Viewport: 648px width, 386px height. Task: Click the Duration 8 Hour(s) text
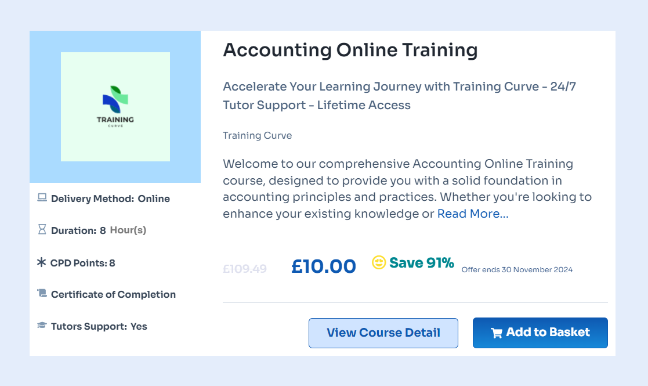99,230
